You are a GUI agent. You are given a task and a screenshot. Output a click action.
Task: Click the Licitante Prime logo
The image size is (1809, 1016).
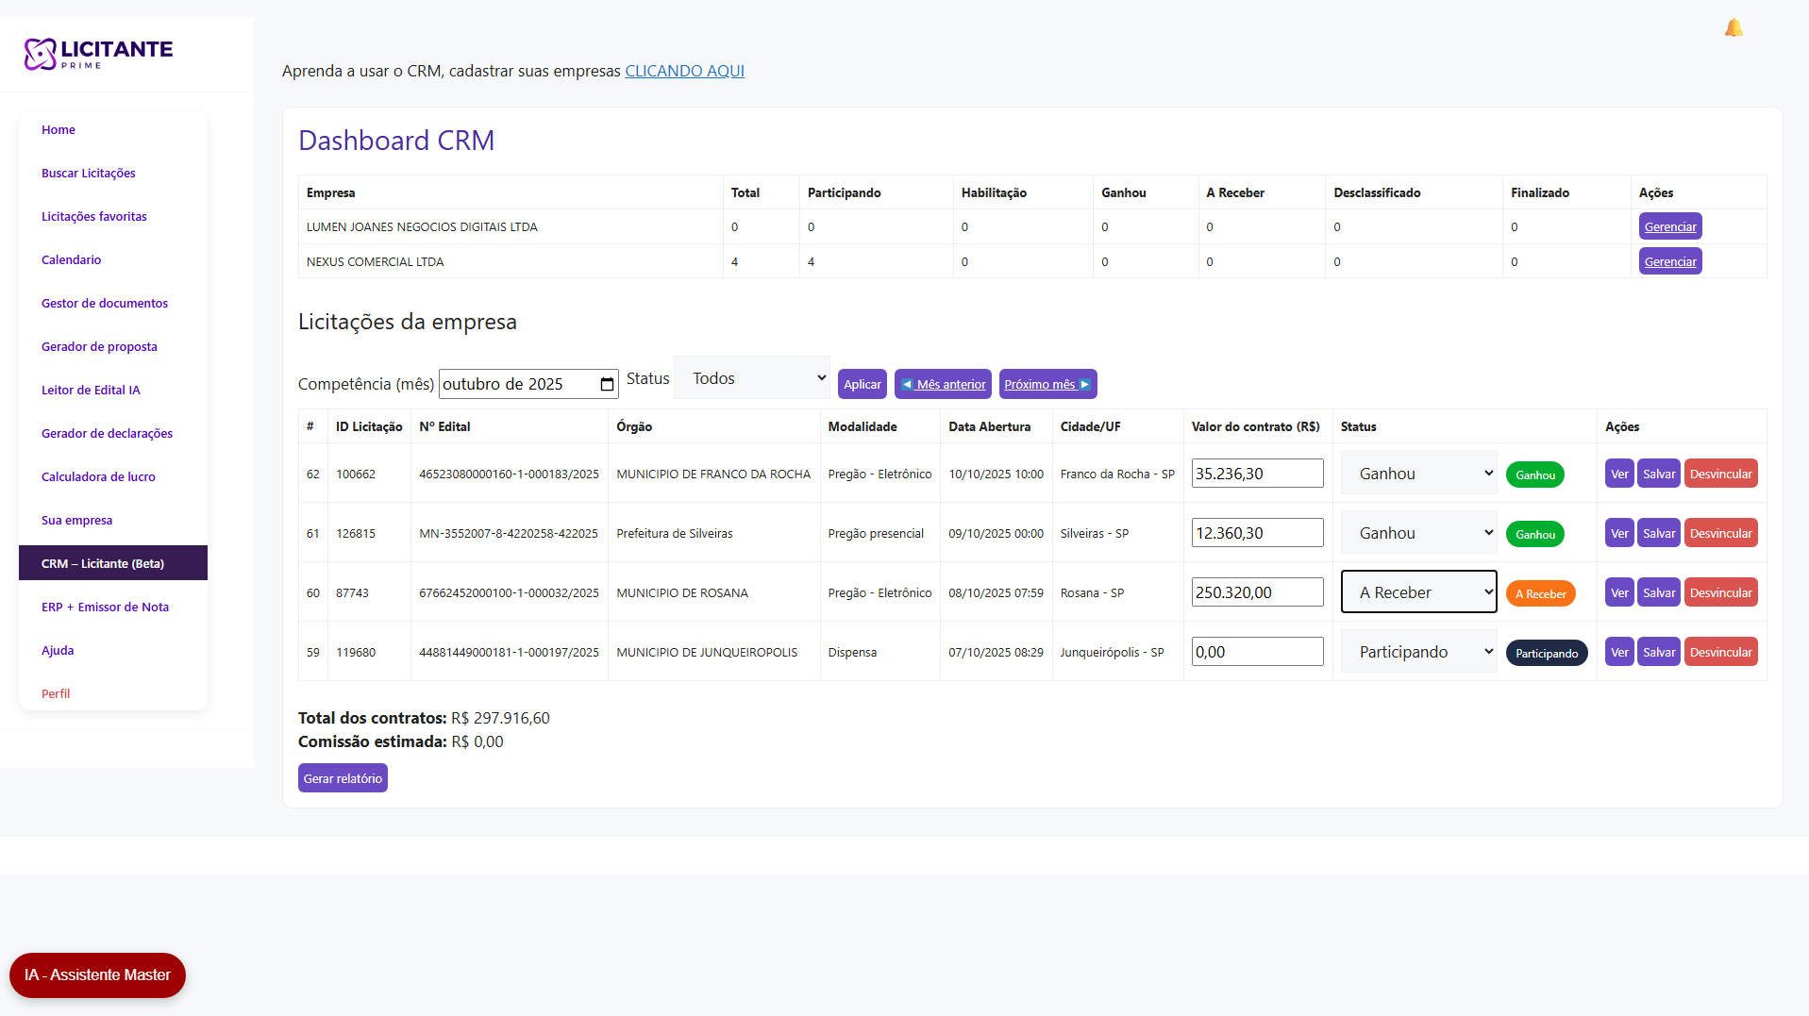click(98, 54)
